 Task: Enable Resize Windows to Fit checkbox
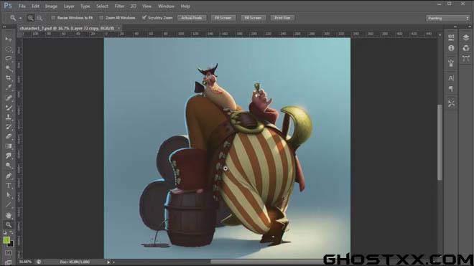click(53, 18)
